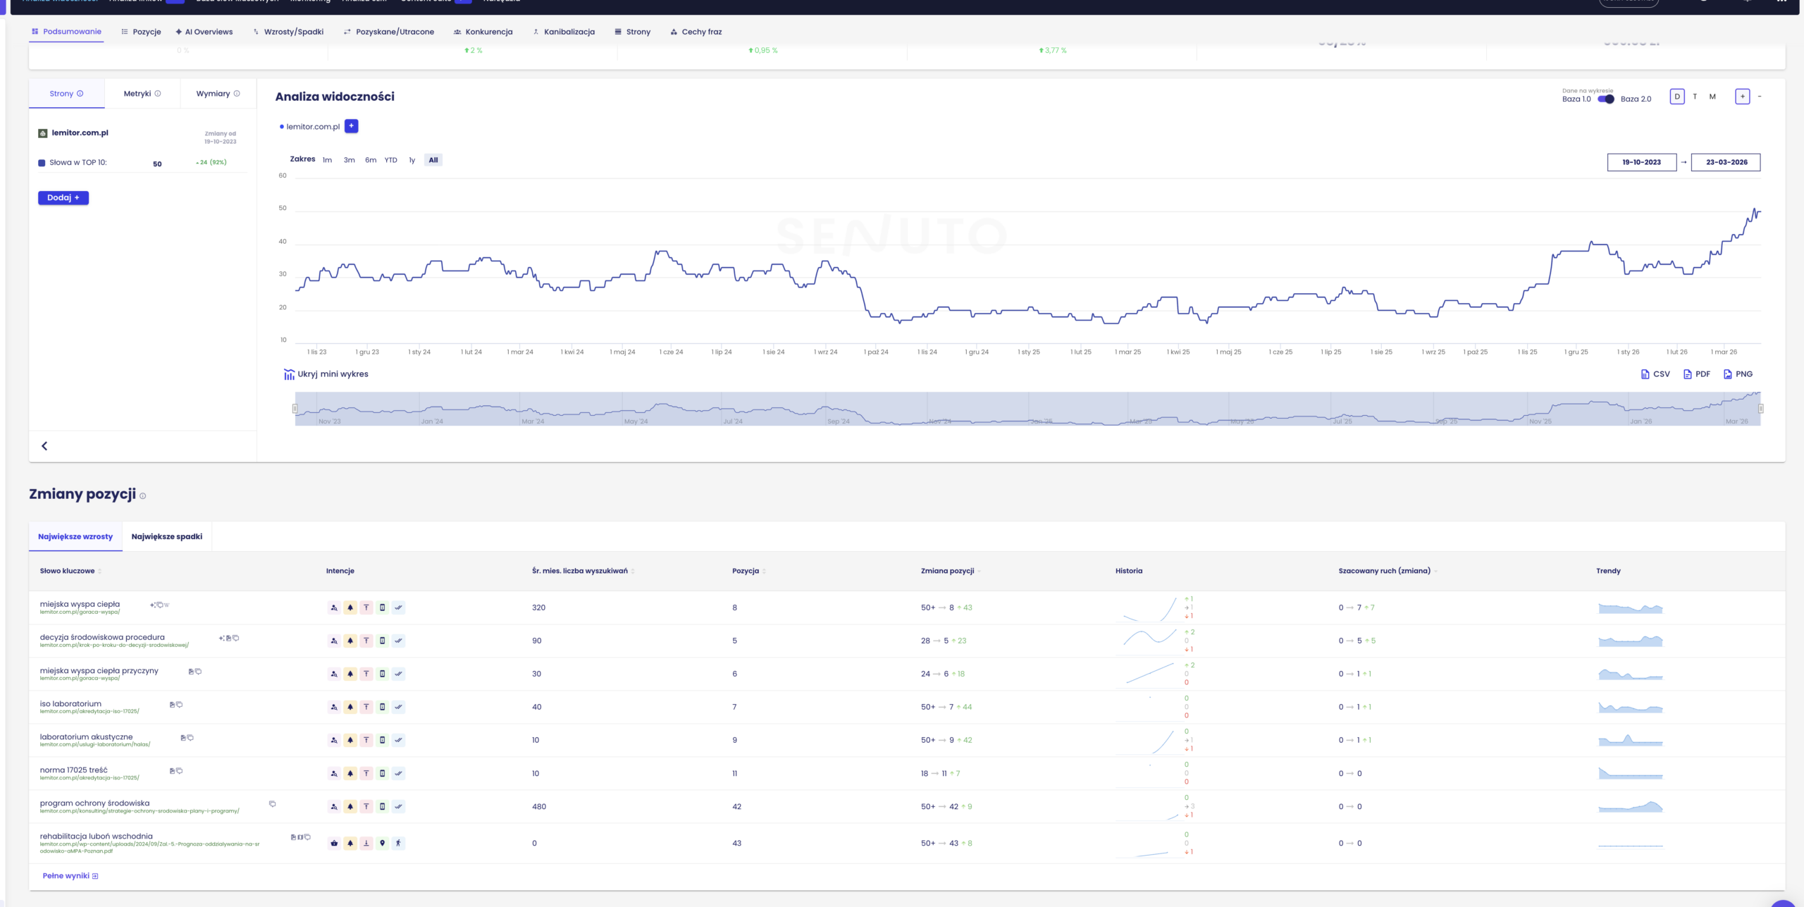Click the mini chart range selection area
This screenshot has height=907, width=1804.
click(1027, 409)
